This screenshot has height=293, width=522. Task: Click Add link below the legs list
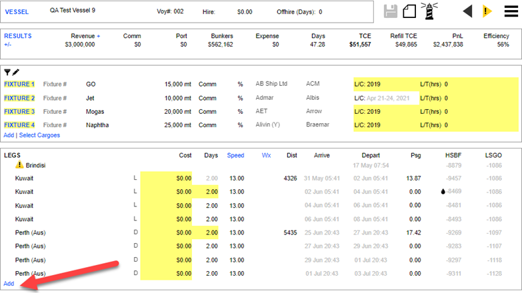[x=8, y=284]
